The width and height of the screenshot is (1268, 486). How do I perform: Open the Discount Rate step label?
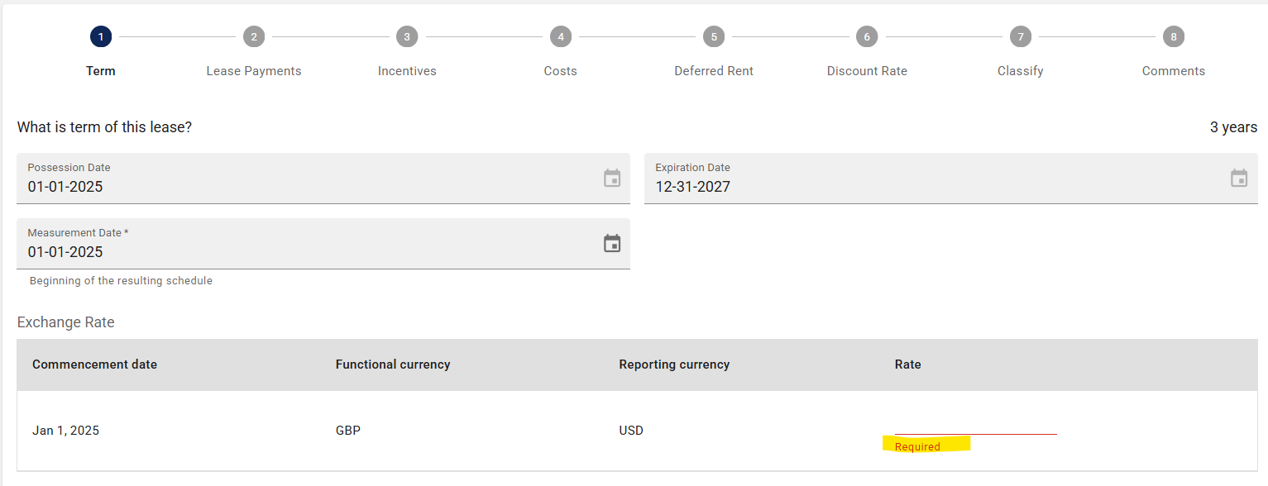pyautogui.click(x=867, y=71)
